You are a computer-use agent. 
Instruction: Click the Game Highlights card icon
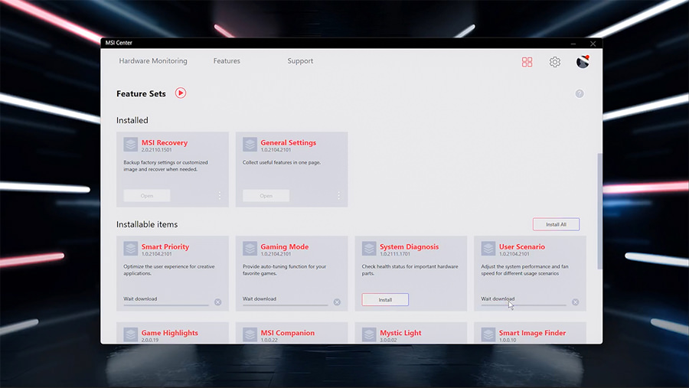tap(130, 334)
